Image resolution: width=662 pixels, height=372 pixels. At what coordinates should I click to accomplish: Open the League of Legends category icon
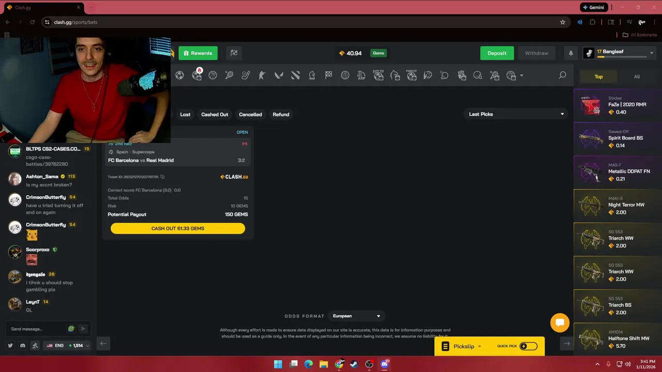[x=362, y=75]
